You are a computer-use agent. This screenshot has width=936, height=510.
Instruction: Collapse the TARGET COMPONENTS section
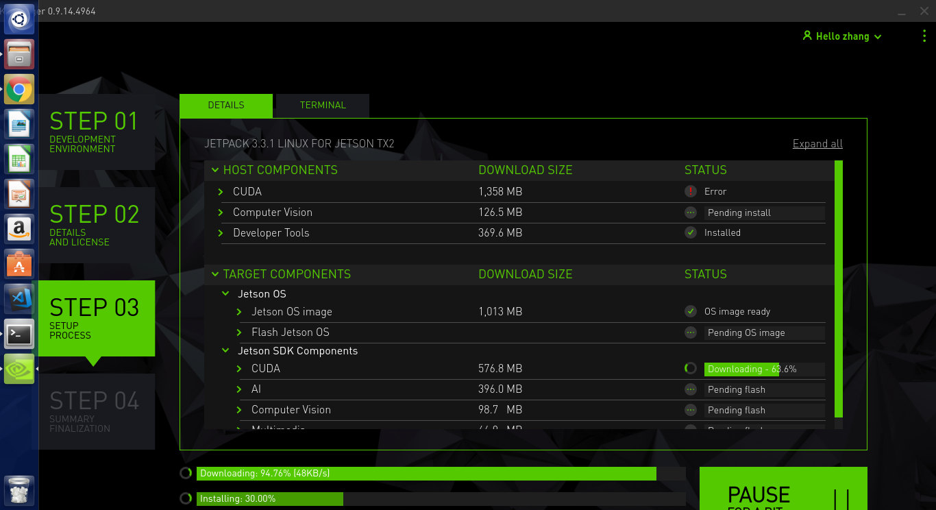click(215, 274)
